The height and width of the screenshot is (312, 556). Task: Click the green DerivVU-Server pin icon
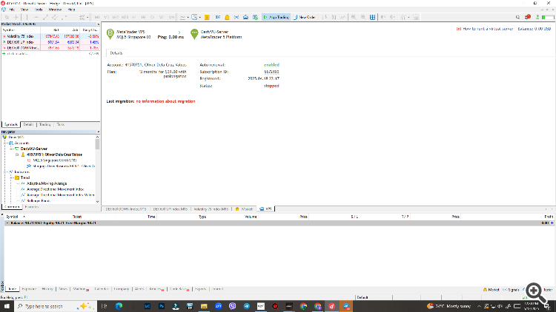(194, 34)
